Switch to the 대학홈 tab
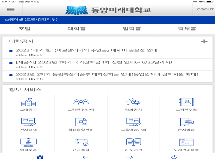Screen dimensions: 215x161 point(77,29)
